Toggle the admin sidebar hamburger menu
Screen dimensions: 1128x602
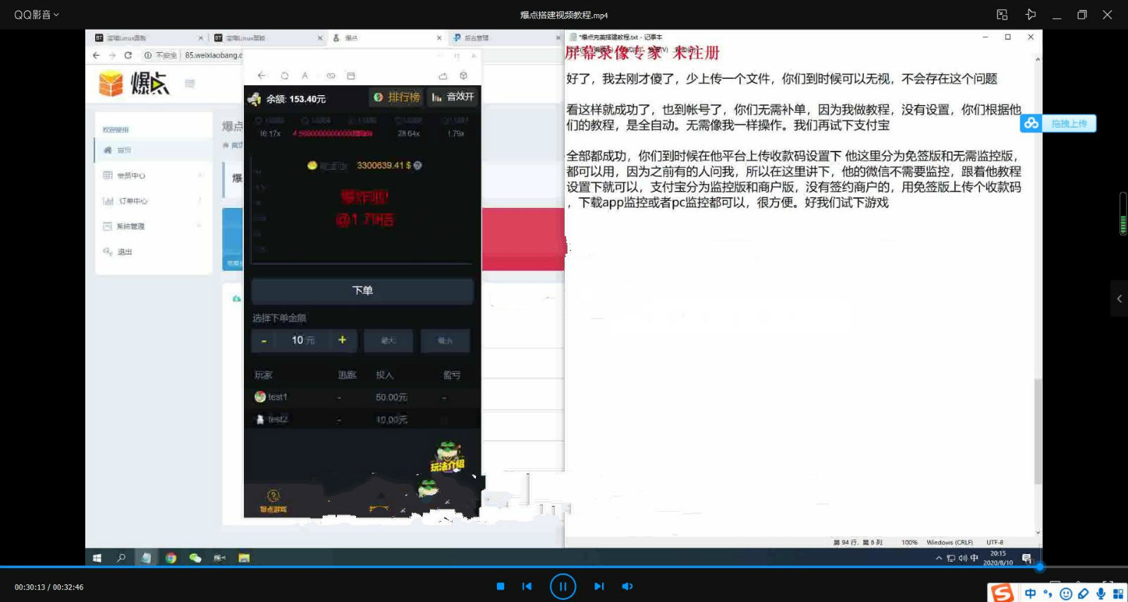pyautogui.click(x=190, y=83)
